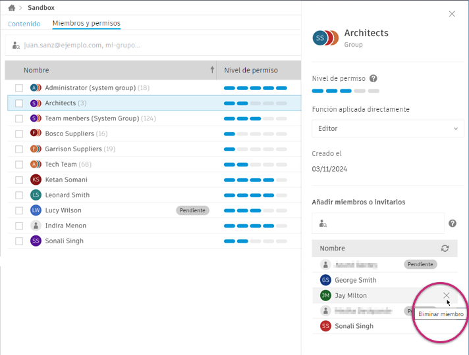Check the Administrator (system group) checkbox
Image resolution: width=469 pixels, height=355 pixels.
(x=19, y=88)
